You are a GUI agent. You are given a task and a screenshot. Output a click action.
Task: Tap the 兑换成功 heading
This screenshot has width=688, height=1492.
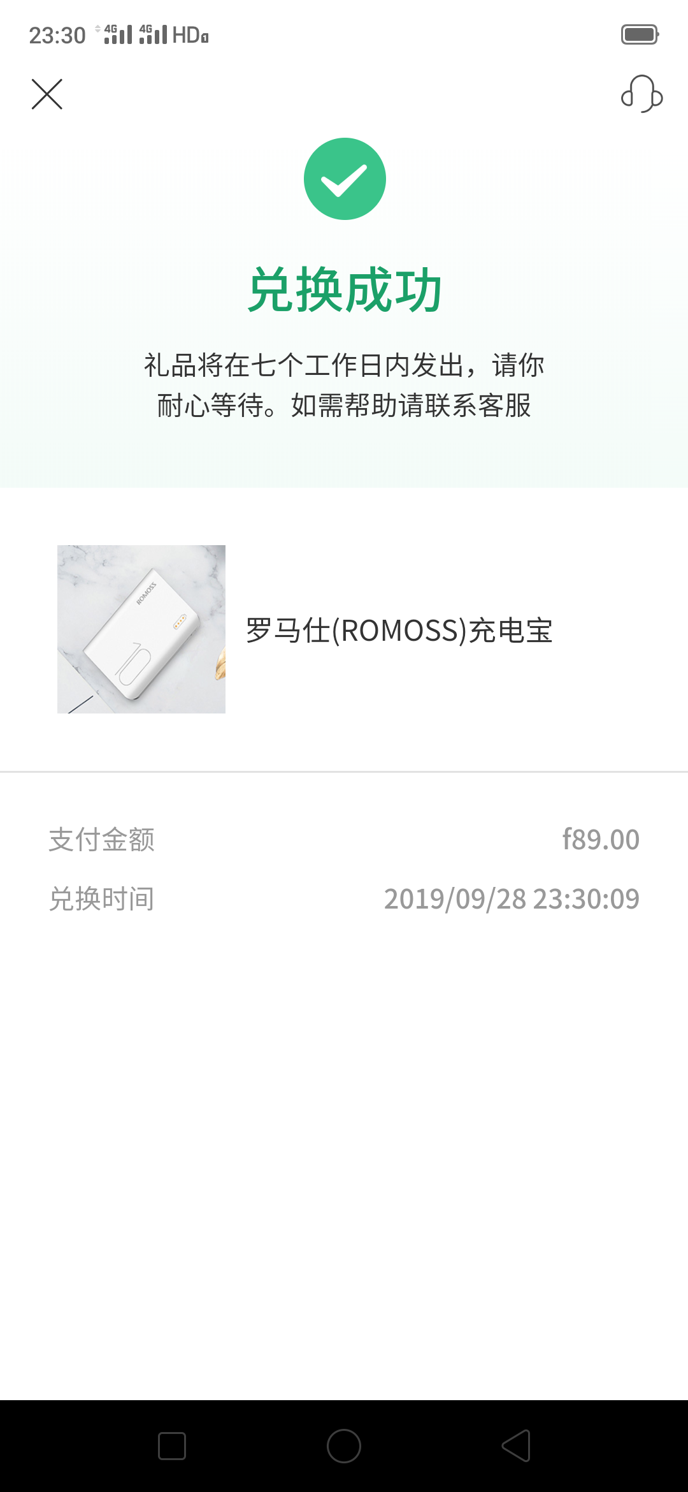(345, 290)
